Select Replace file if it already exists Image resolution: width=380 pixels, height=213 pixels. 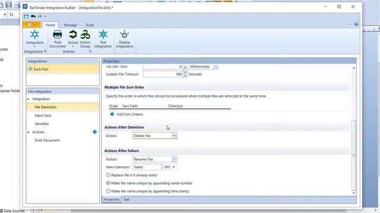[108, 175]
